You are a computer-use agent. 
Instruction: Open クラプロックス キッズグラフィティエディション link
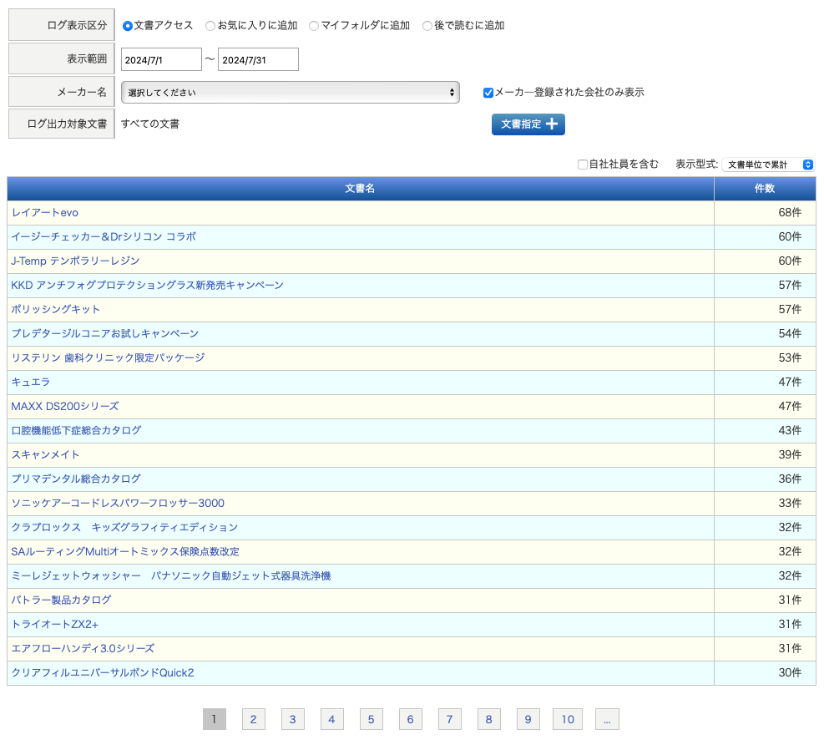click(x=124, y=527)
